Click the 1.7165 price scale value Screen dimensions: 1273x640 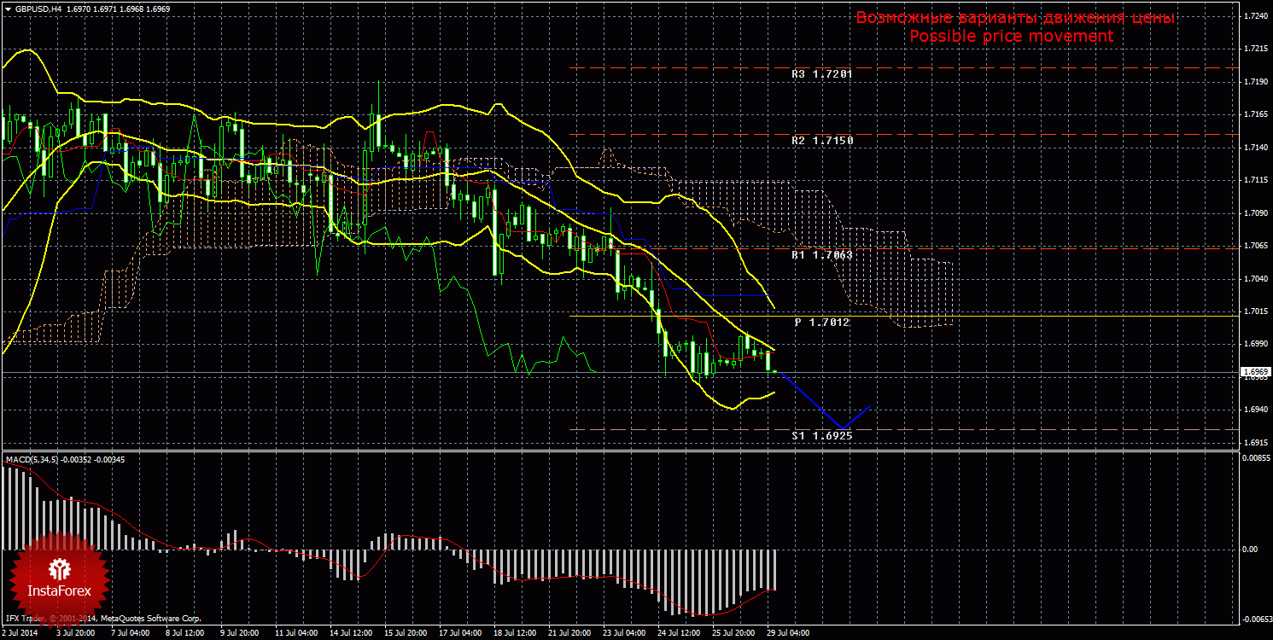tap(1255, 114)
